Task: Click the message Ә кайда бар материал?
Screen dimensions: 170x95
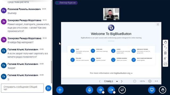Action: click(20, 42)
